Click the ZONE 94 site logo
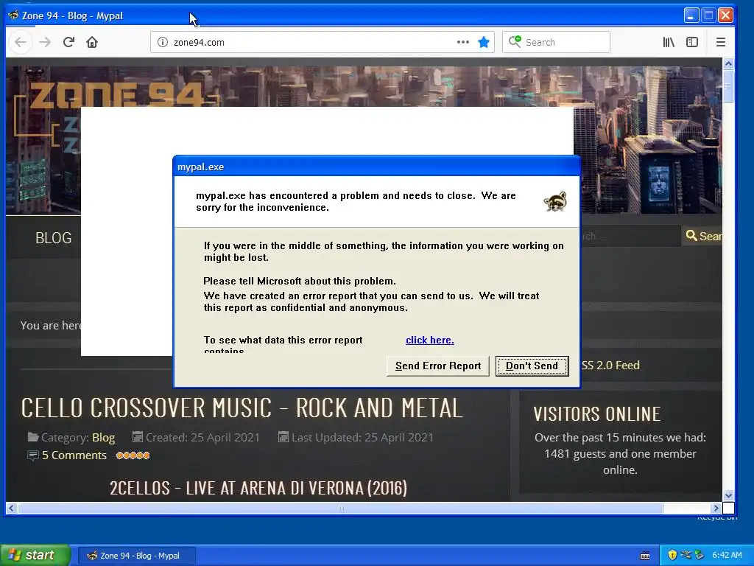Image resolution: width=754 pixels, height=566 pixels. pos(116,95)
